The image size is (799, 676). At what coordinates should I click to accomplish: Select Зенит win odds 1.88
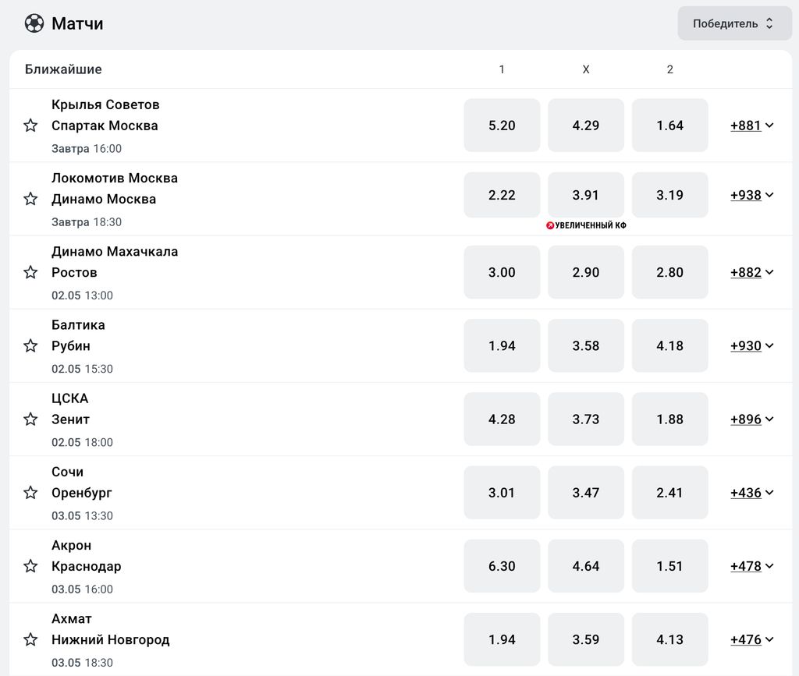[x=670, y=419]
